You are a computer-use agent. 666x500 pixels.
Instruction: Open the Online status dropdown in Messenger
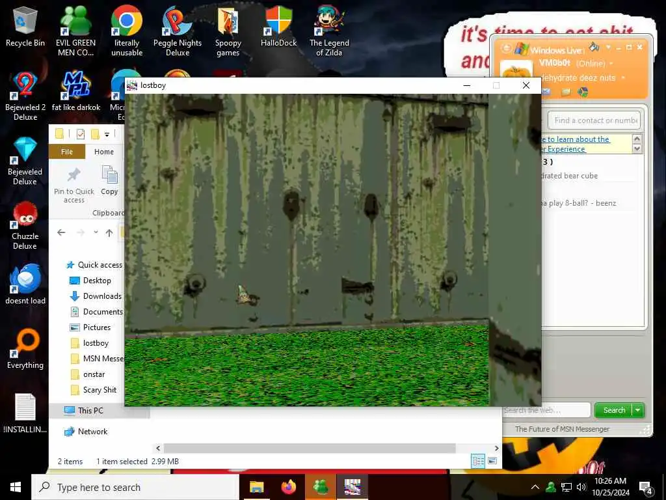(611, 63)
